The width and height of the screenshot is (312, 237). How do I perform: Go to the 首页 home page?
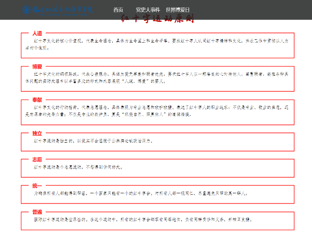pos(118,10)
